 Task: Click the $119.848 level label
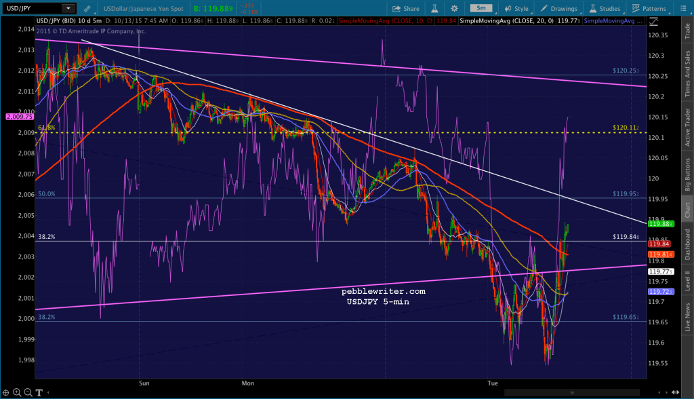click(x=626, y=237)
